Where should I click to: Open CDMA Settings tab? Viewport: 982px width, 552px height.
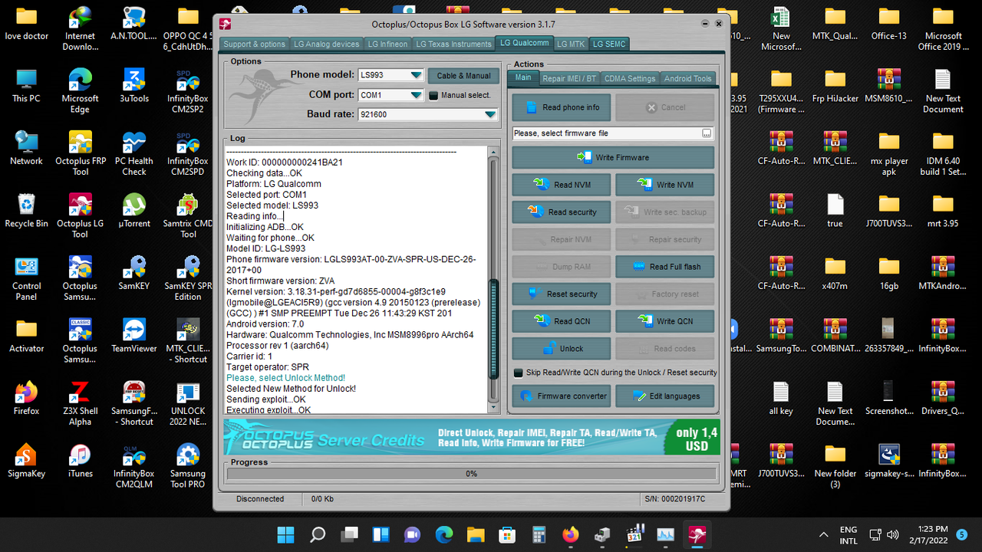[630, 78]
